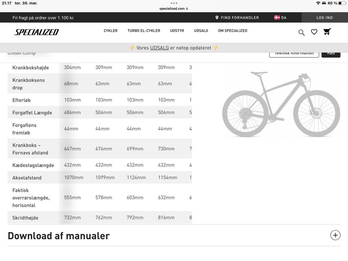Viewport: 348px width, 261px height.
Task: Click the 603mm overrørslængde value
Action: point(135,198)
